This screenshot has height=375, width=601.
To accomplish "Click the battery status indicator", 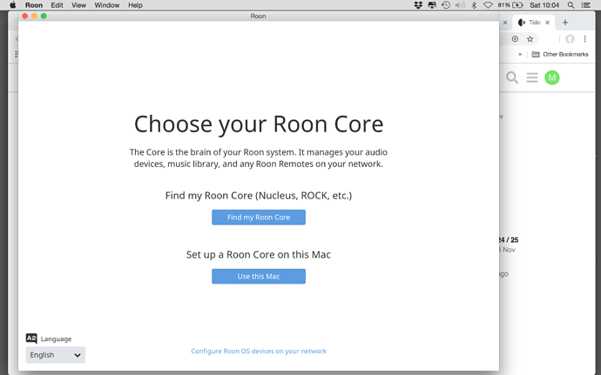I will (510, 5).
